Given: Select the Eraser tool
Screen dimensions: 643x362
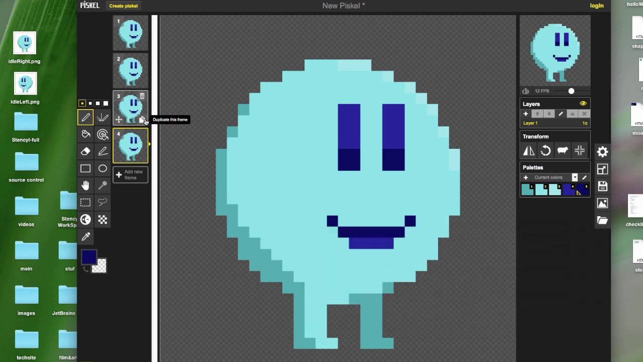Looking at the screenshot, I should 85,151.
